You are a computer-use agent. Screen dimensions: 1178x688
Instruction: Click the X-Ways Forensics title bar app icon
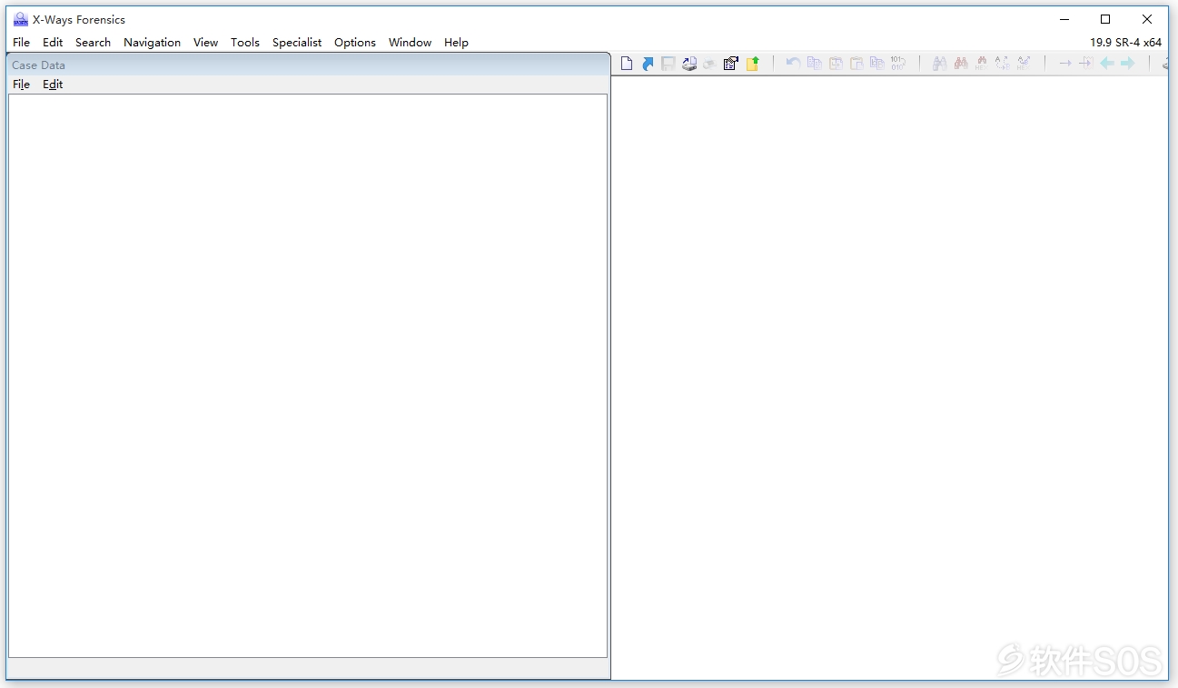(x=21, y=19)
